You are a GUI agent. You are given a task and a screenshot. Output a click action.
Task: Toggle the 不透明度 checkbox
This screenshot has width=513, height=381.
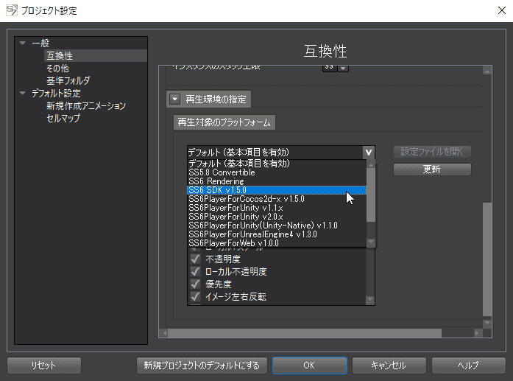195,259
